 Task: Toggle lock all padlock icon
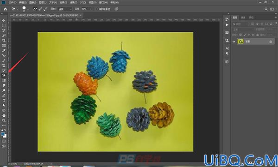tap(258, 35)
